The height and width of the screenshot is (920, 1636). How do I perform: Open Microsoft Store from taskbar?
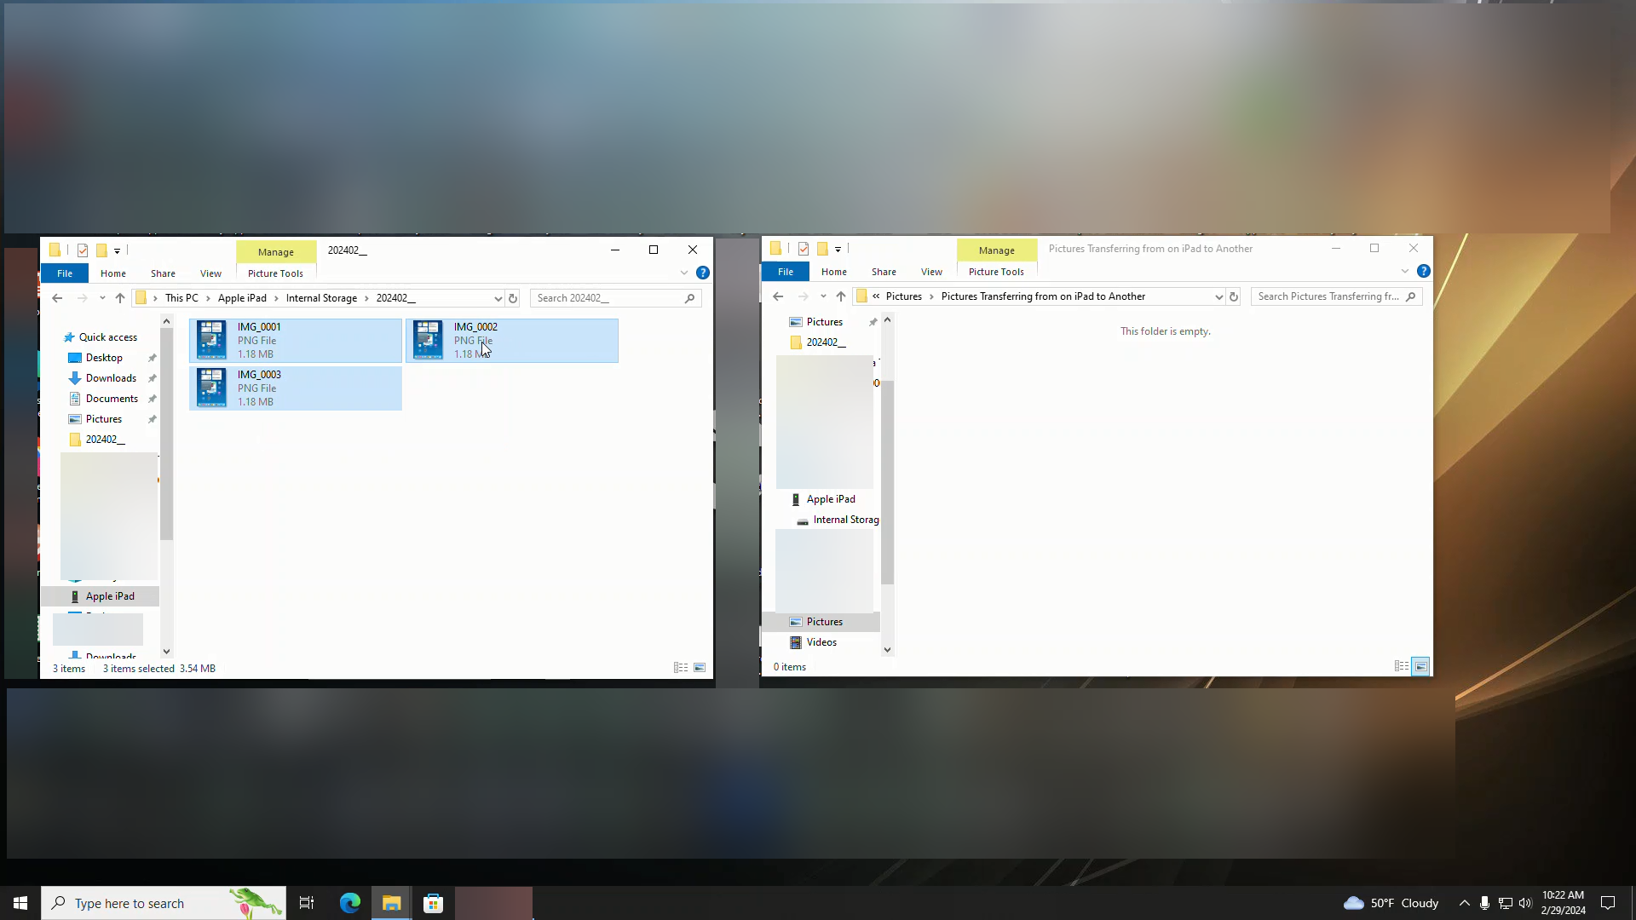(433, 903)
